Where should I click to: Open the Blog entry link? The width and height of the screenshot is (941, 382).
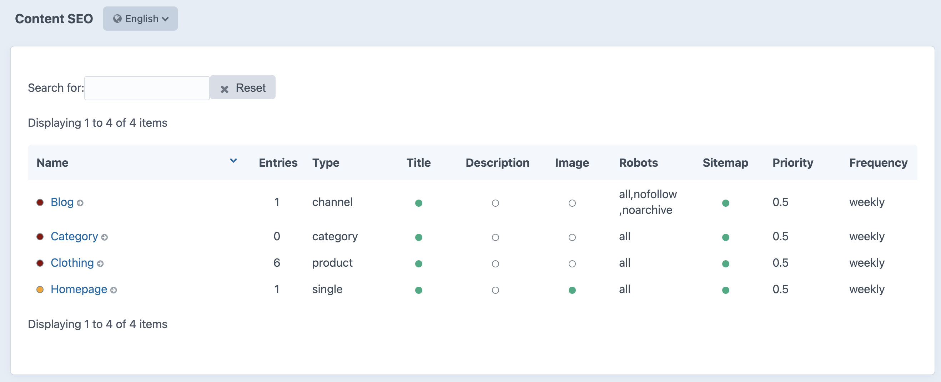pos(62,202)
